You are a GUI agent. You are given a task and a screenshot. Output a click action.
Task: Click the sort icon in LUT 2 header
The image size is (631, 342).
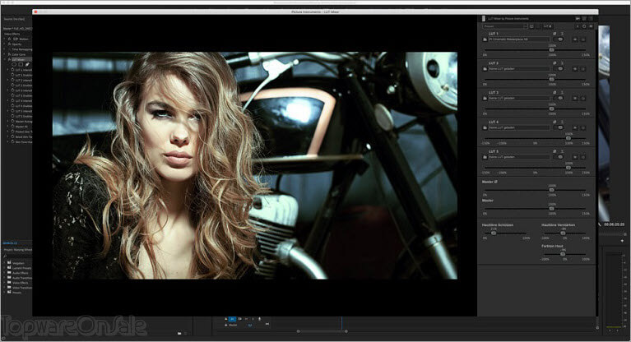(562, 63)
